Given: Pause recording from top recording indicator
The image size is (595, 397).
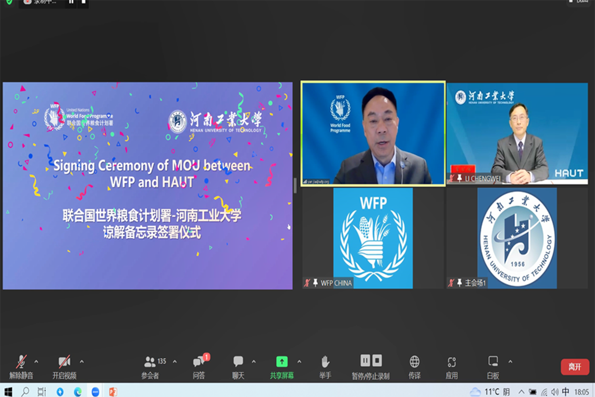Looking at the screenshot, I should (x=71, y=2).
